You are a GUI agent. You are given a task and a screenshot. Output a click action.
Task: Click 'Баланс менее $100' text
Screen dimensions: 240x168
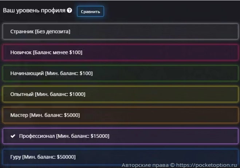(x=58, y=52)
